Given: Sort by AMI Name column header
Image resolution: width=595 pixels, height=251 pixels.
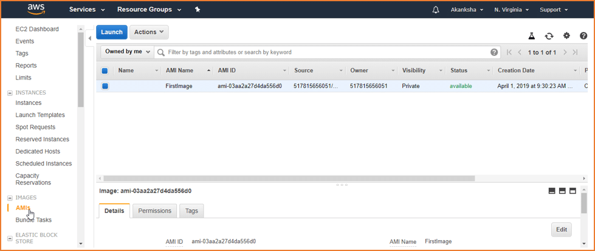Looking at the screenshot, I should 179,70.
